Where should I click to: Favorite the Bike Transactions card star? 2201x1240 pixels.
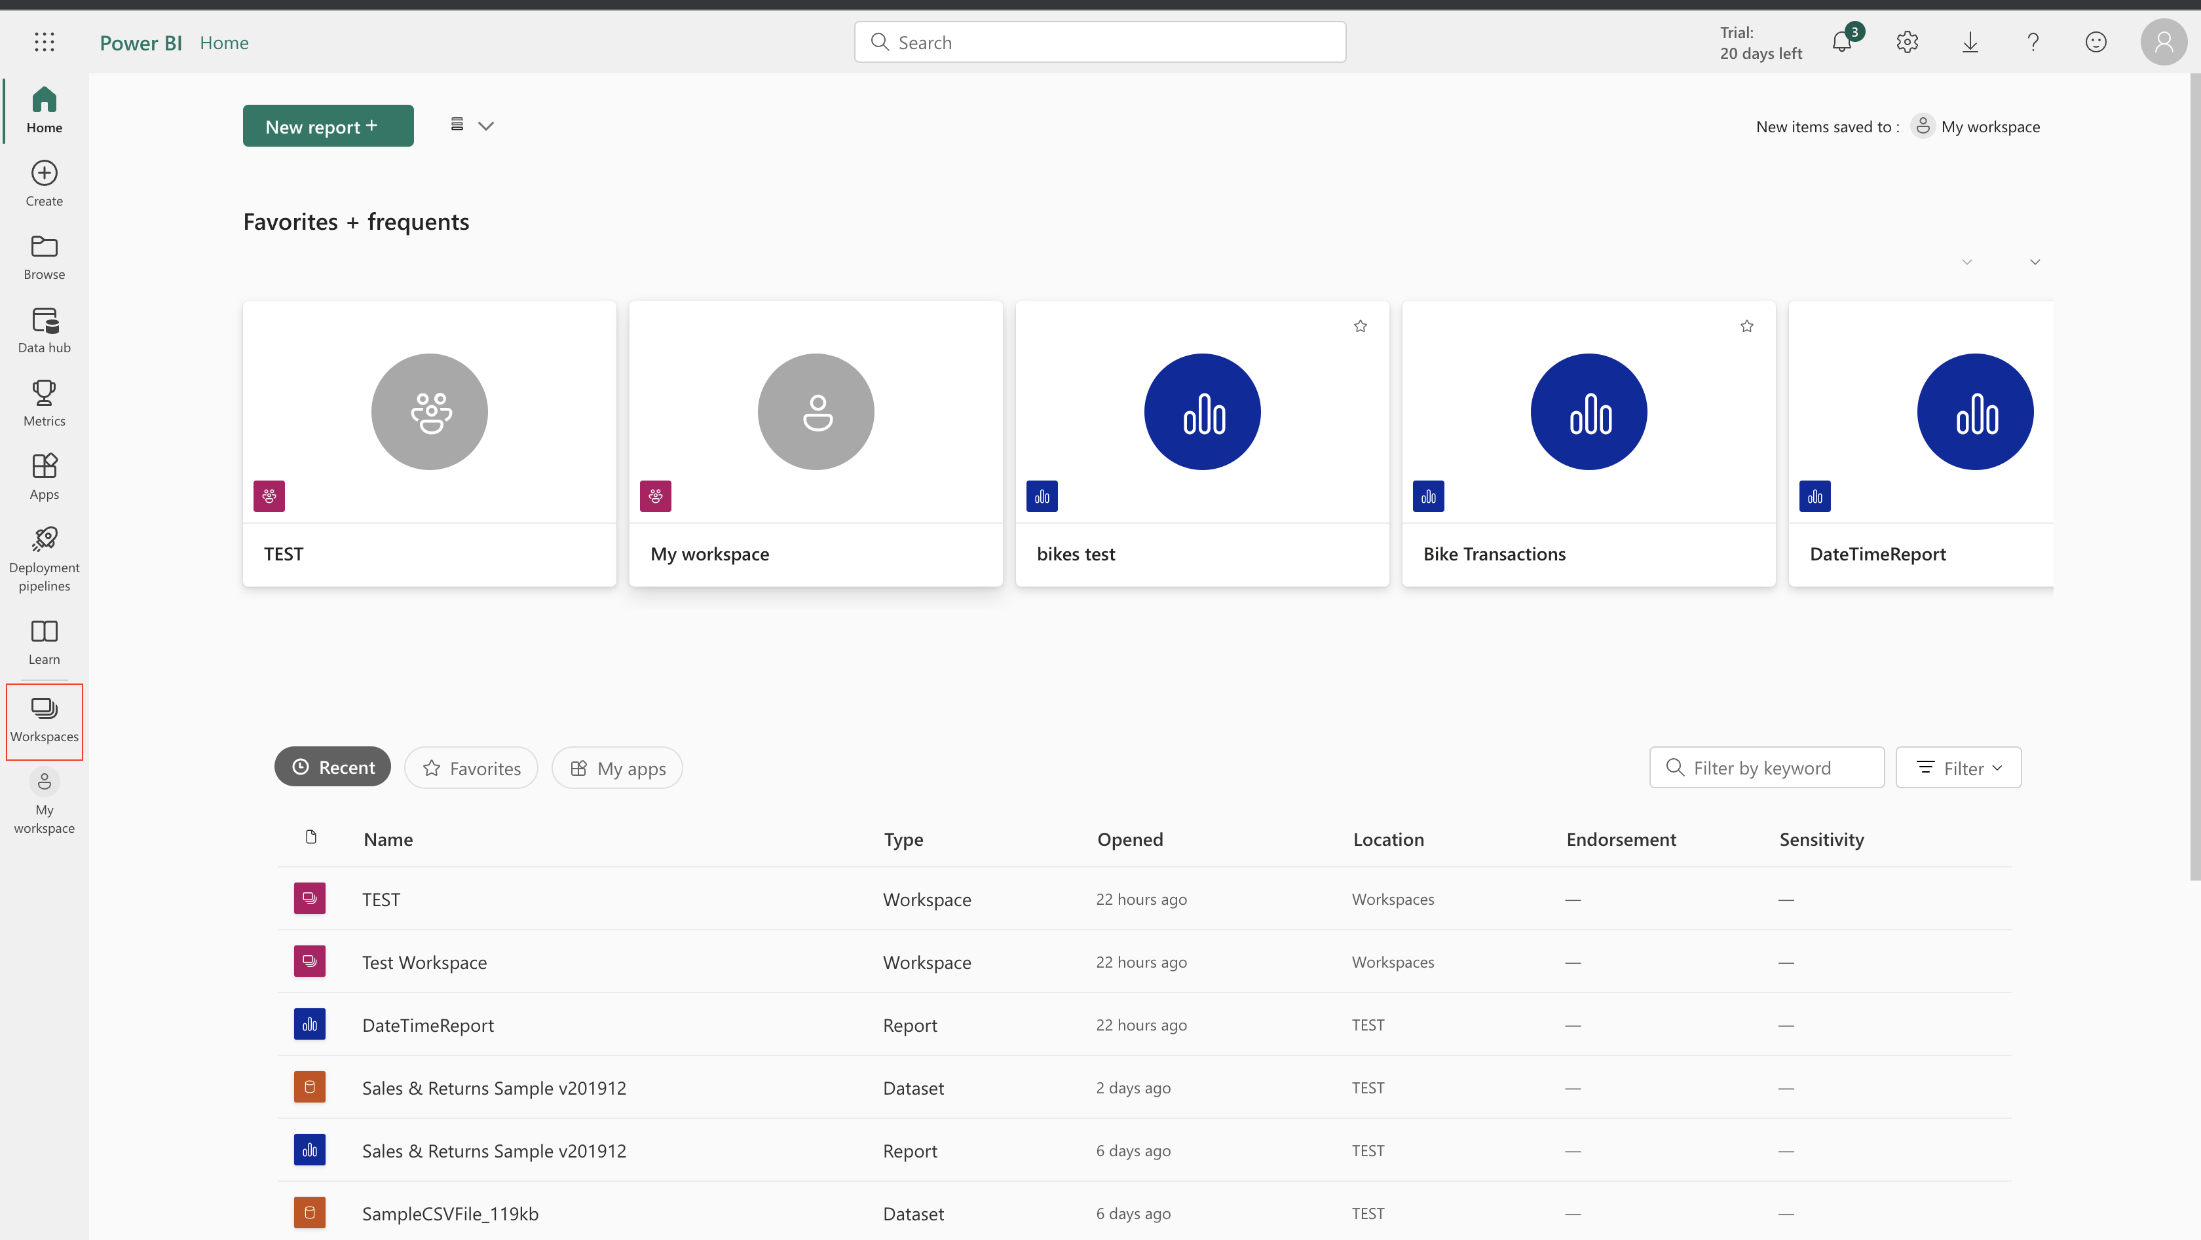(x=1746, y=326)
